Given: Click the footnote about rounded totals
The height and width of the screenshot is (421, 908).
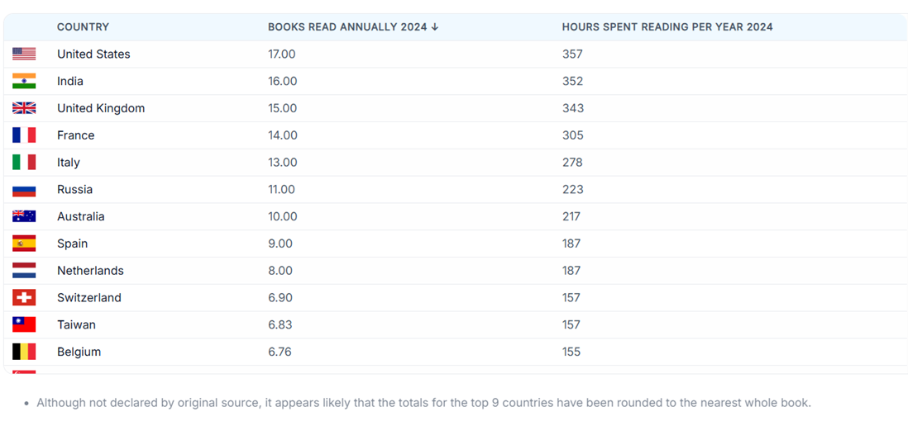Looking at the screenshot, I should coord(423,403).
